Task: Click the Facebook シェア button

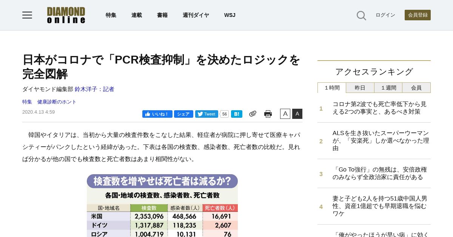Action: [x=183, y=114]
